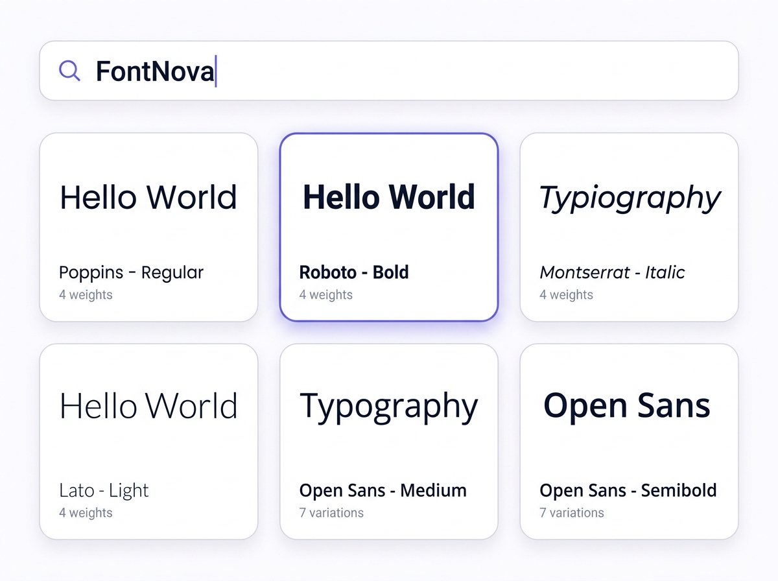This screenshot has width=778, height=581.
Task: Click '4 weights' under Roboto
Action: [x=326, y=295]
